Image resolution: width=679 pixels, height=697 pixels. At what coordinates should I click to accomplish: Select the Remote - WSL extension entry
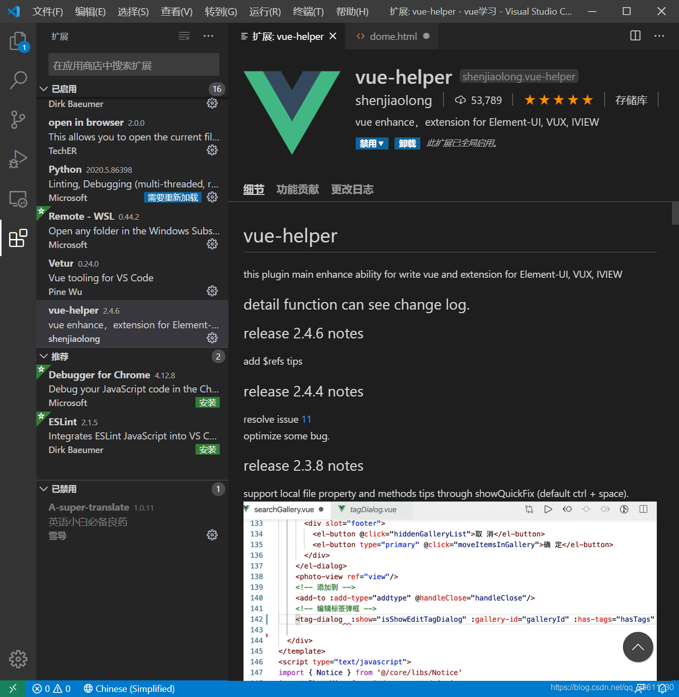[132, 230]
